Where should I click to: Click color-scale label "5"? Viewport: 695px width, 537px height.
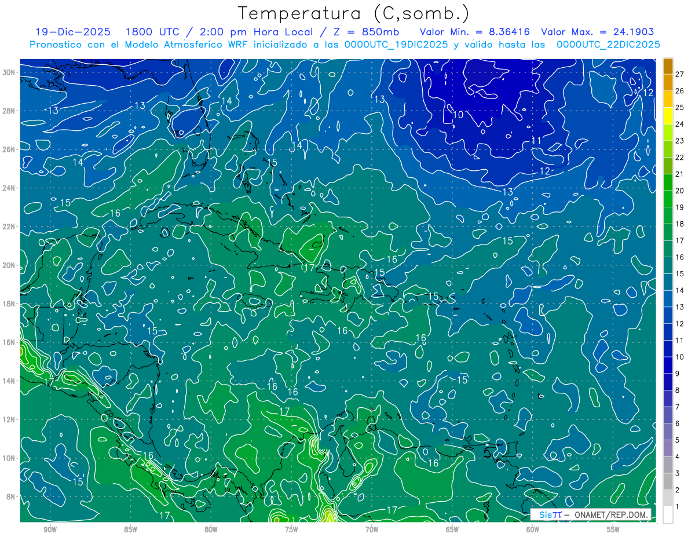coord(677,440)
